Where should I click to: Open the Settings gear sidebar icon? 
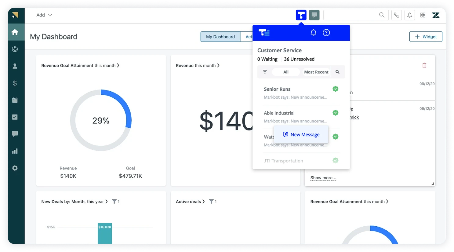tap(15, 168)
